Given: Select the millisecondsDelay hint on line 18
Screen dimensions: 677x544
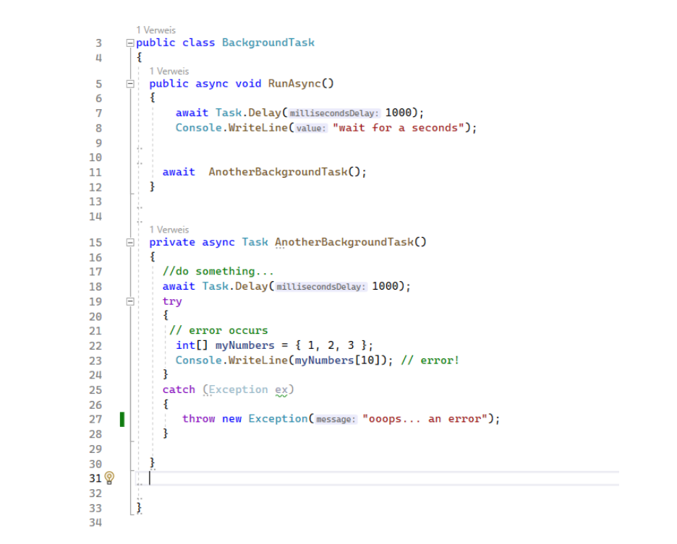Looking at the screenshot, I should pos(321,287).
